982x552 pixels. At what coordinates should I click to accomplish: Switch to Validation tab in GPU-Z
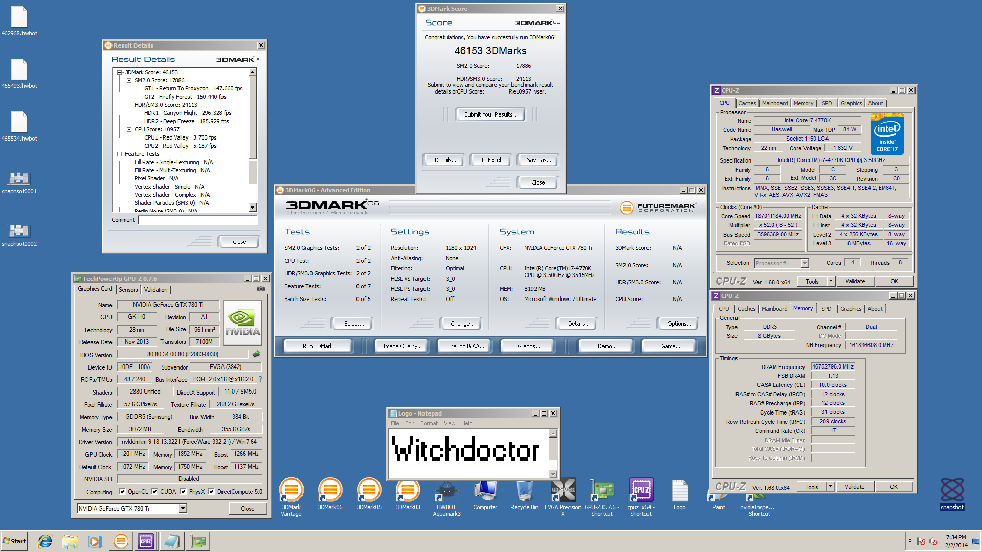pyautogui.click(x=155, y=290)
